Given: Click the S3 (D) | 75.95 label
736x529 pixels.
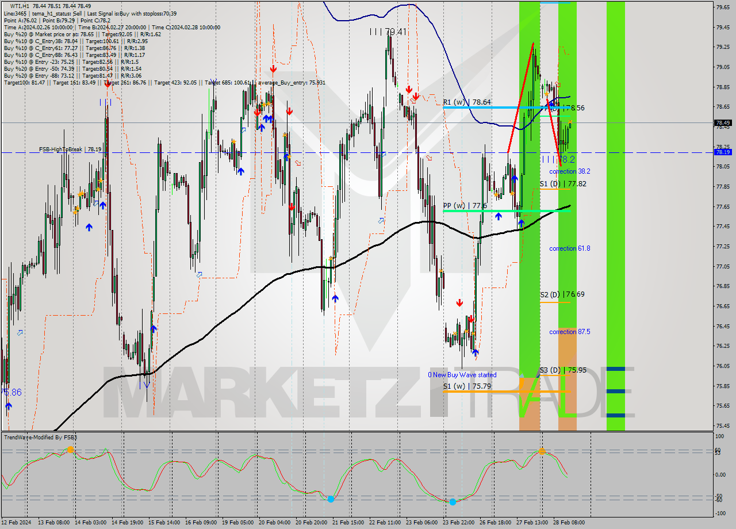Looking at the screenshot, I should point(563,370).
